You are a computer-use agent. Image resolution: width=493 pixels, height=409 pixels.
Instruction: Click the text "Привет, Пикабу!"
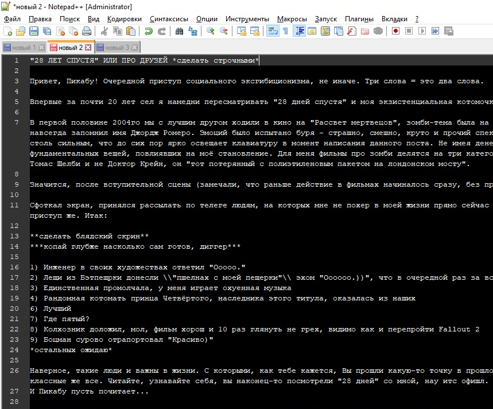[64, 81]
